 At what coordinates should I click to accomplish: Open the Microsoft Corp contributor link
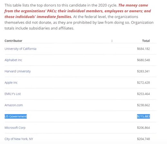[15, 128]
